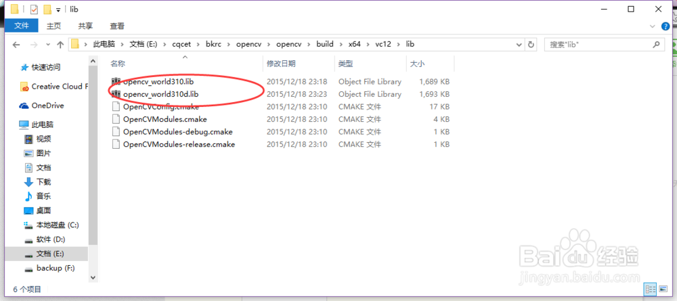The image size is (677, 301).
Task: Switch to the 共享 ribbon tab
Action: (x=85, y=26)
